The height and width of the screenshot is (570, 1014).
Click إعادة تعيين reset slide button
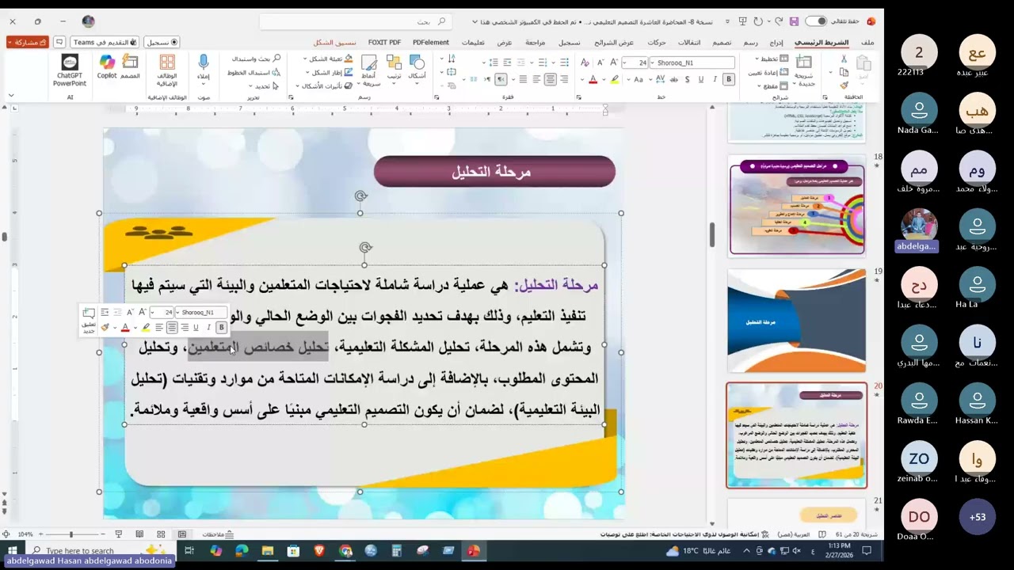tap(768, 72)
